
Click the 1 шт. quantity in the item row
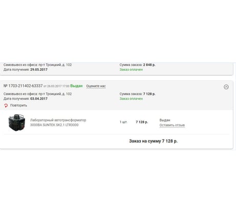[123, 122]
